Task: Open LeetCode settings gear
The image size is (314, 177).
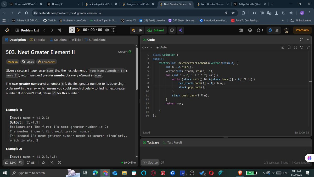Action: point(250,30)
